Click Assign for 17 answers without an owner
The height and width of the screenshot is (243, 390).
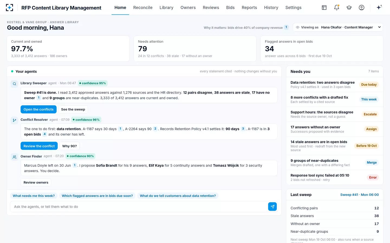coord(371,129)
